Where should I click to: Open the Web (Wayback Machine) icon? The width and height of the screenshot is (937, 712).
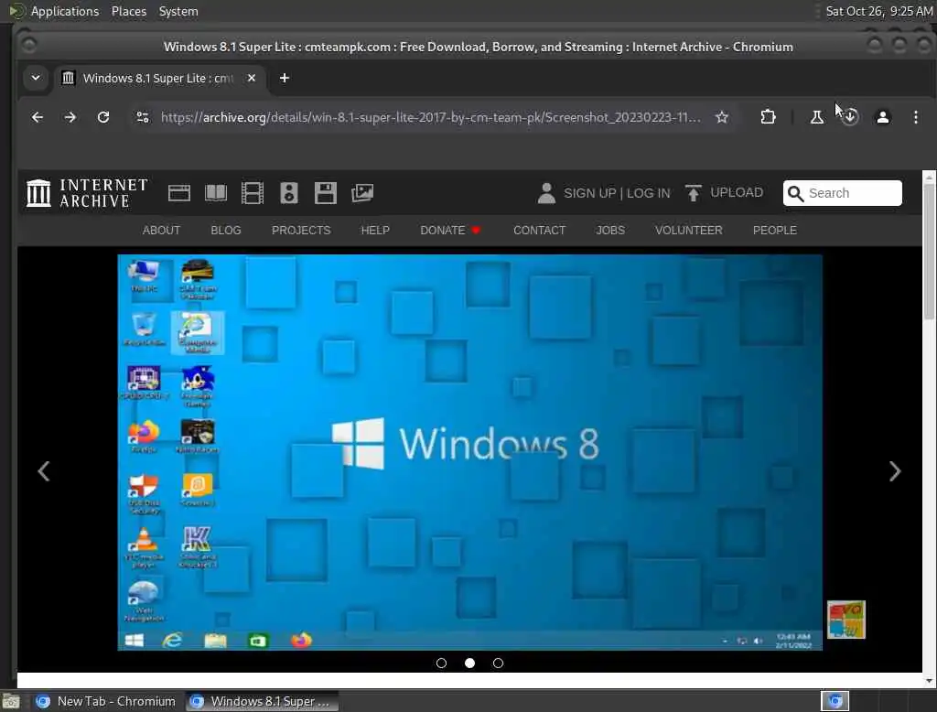(179, 193)
